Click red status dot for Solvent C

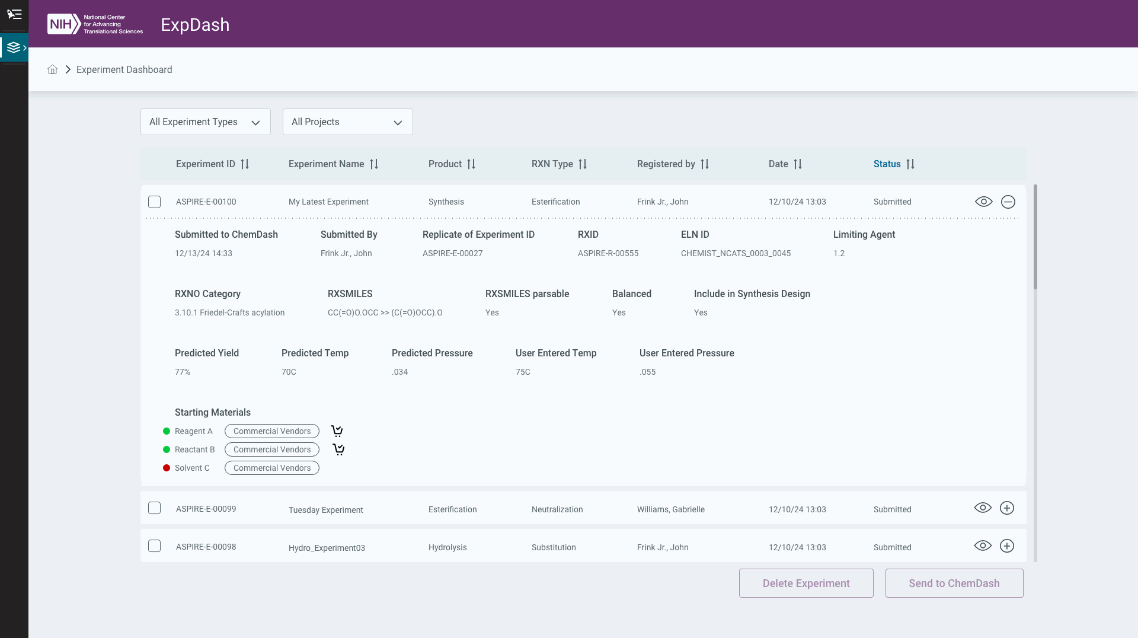click(167, 468)
